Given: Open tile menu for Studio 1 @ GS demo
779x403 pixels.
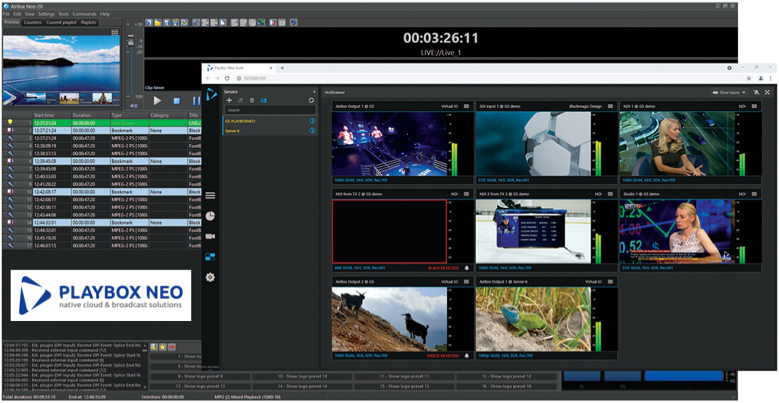Looking at the screenshot, I should 754,194.
